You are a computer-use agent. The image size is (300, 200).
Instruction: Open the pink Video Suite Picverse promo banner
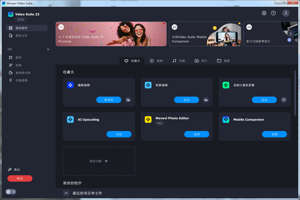pos(111,34)
